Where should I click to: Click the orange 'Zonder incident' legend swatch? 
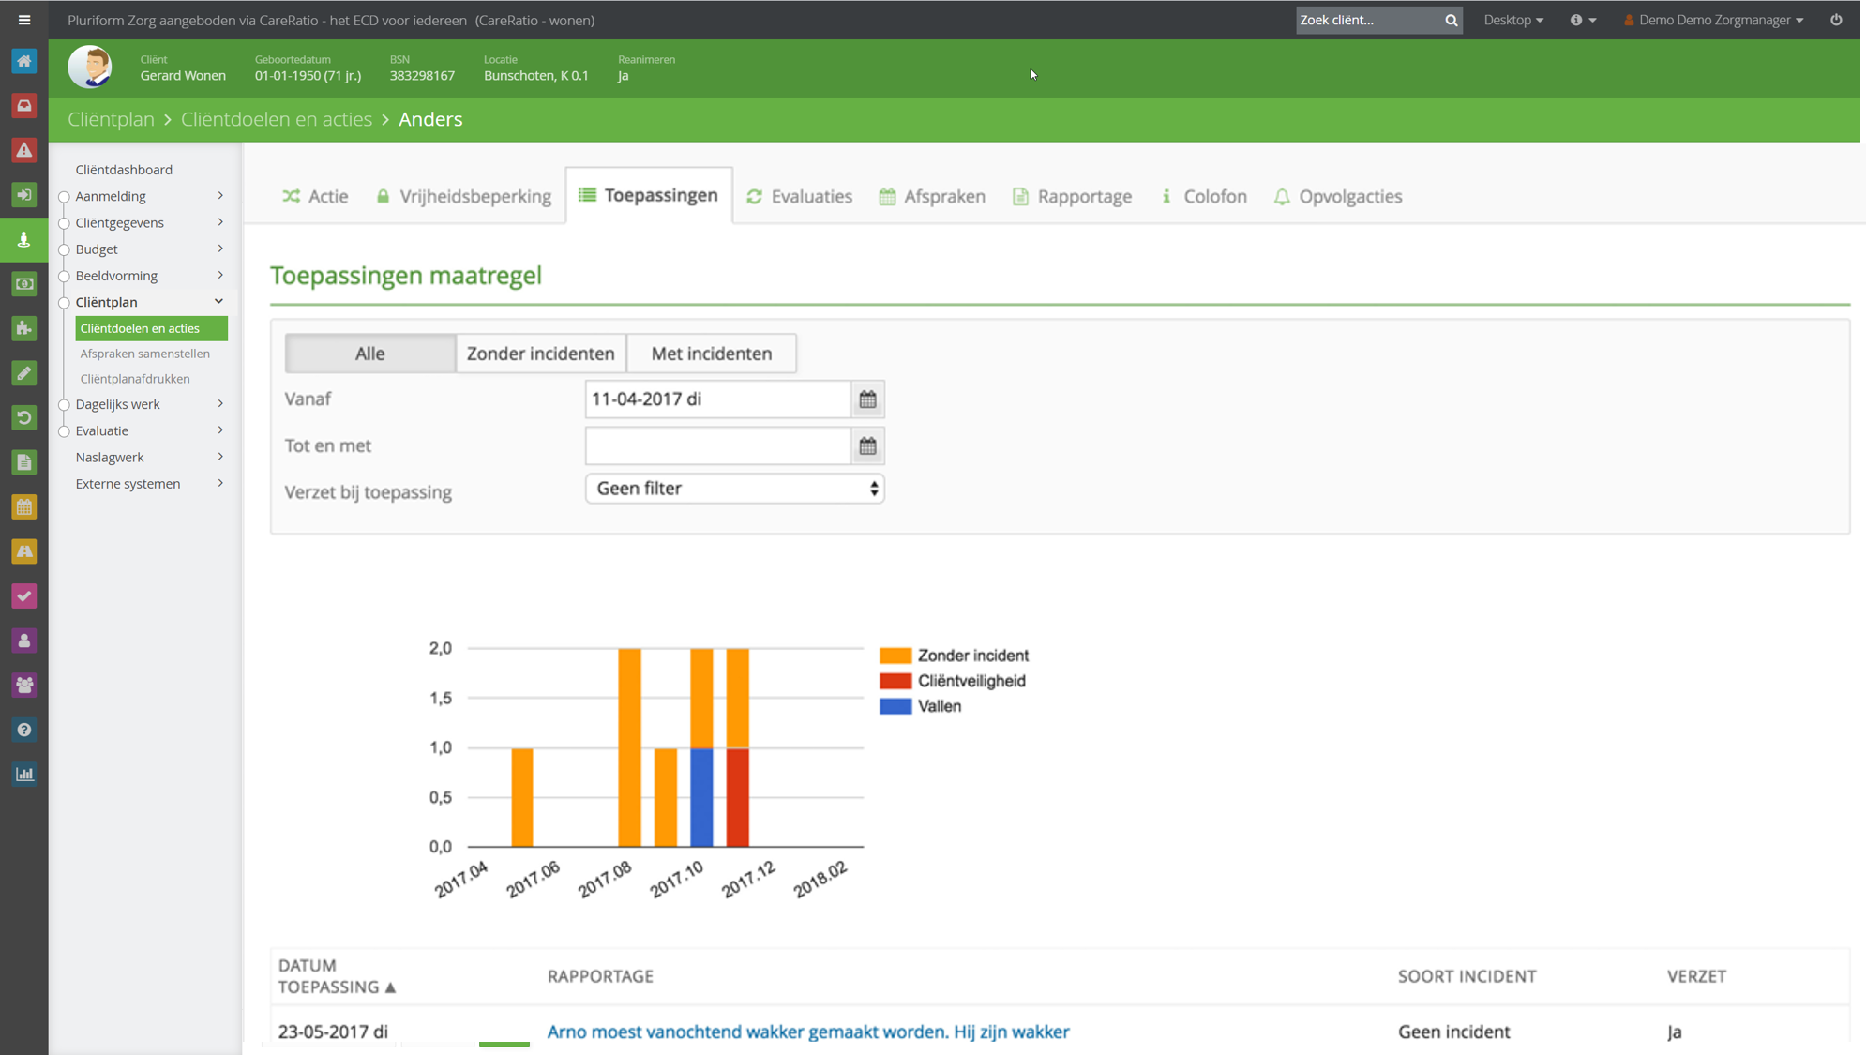(895, 656)
